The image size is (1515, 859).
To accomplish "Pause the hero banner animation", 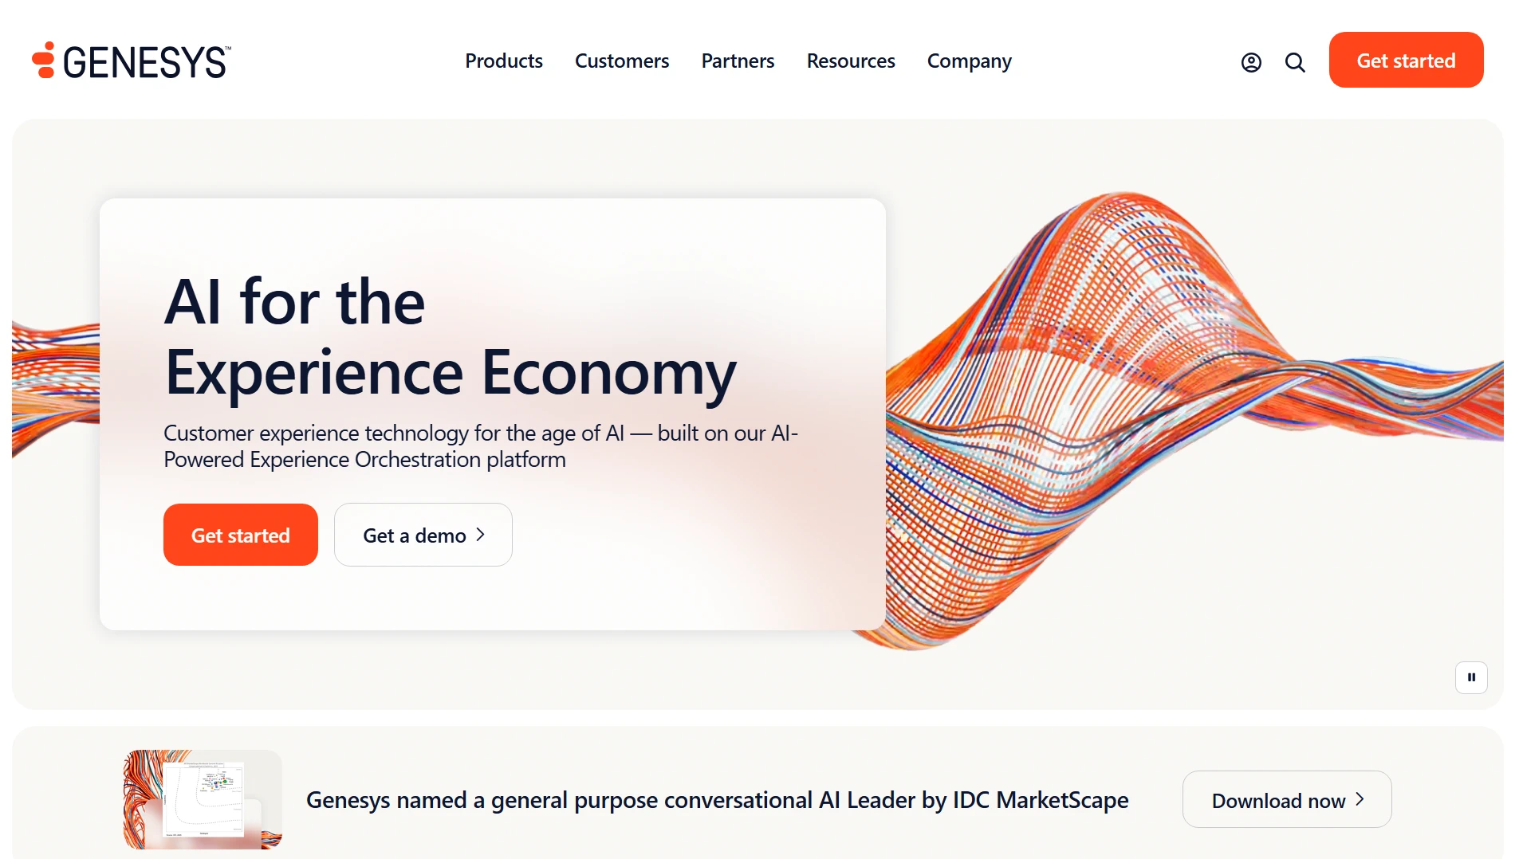I will pos(1471,677).
